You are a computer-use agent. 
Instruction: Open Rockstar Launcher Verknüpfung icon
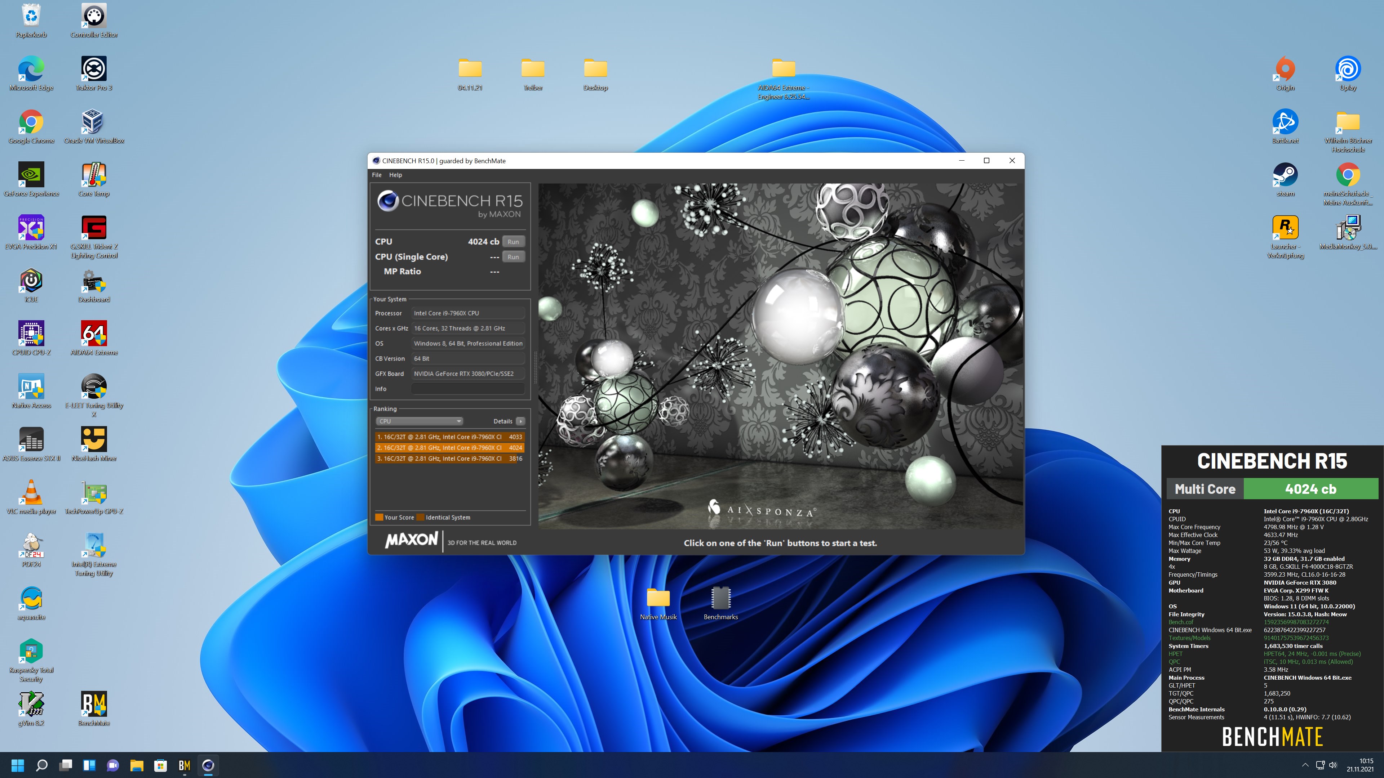coord(1285,237)
